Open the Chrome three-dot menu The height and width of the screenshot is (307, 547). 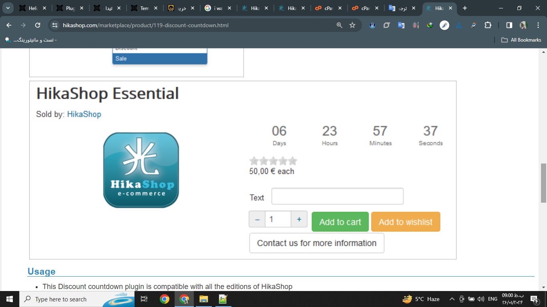pyautogui.click(x=538, y=25)
